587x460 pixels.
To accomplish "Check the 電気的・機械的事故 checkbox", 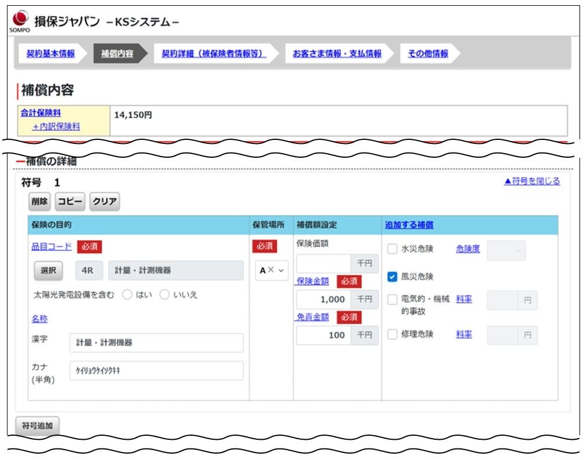I will click(392, 299).
